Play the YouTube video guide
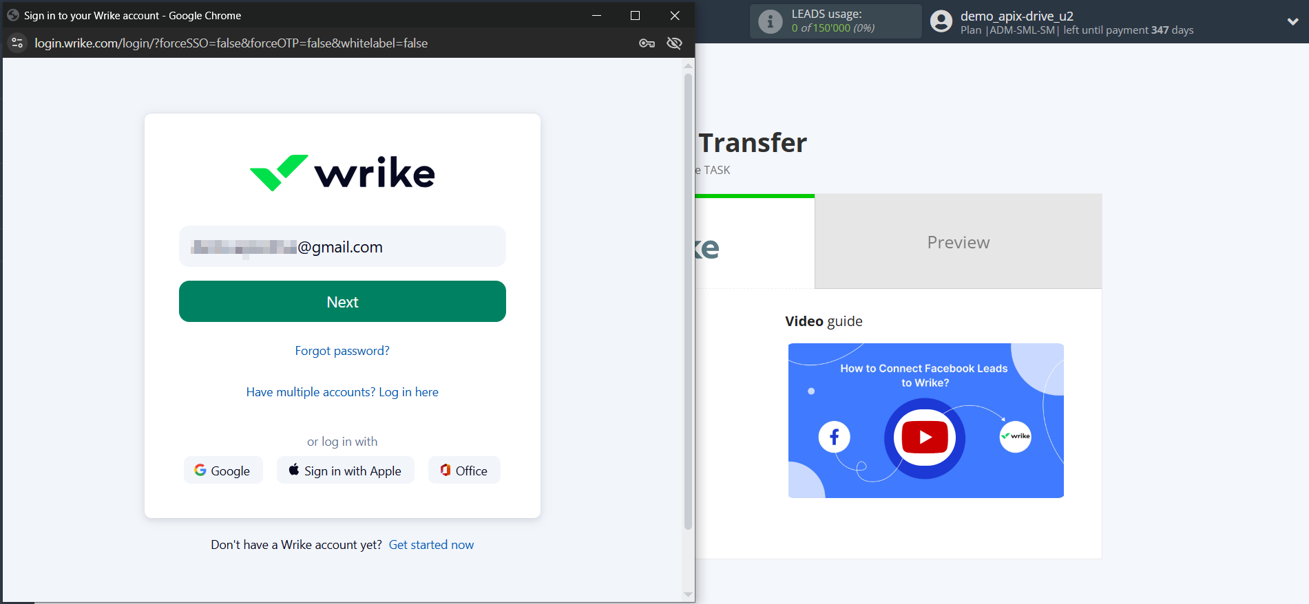 coord(924,438)
